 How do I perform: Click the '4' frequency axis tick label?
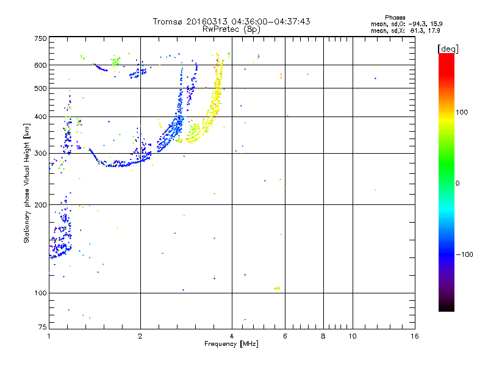click(232, 337)
